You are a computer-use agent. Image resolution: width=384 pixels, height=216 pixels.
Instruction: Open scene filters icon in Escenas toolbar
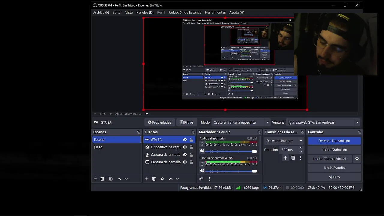tap(111, 179)
